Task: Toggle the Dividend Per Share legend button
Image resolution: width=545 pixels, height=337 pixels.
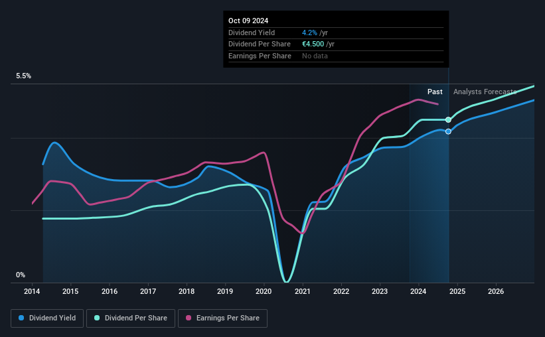Action: pos(131,318)
